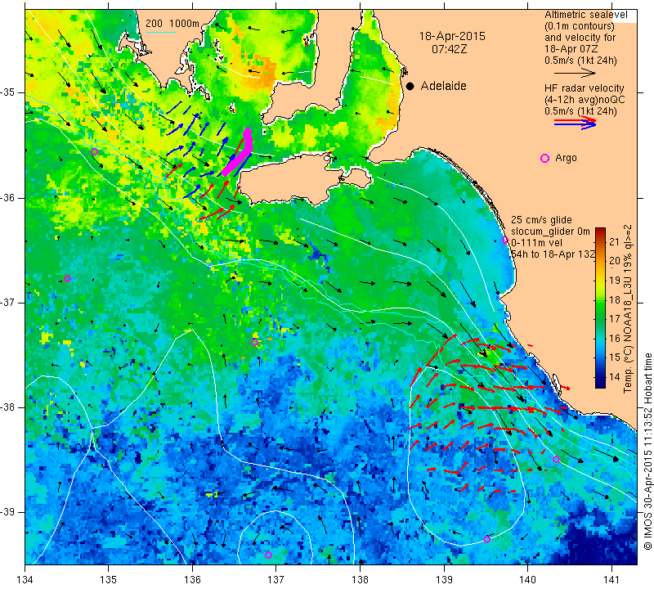Image resolution: width=654 pixels, height=589 pixels.
Task: Click the longitude axis label 137
Action: click(276, 580)
